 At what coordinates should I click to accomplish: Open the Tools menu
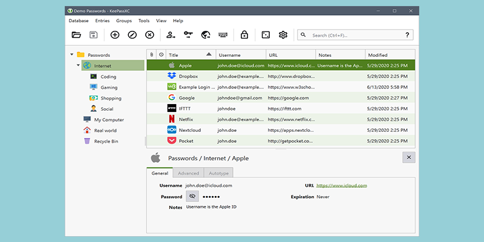[x=144, y=21]
